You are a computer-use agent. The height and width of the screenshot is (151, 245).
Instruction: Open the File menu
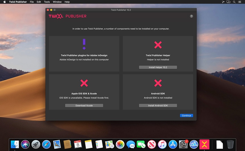[32, 2]
